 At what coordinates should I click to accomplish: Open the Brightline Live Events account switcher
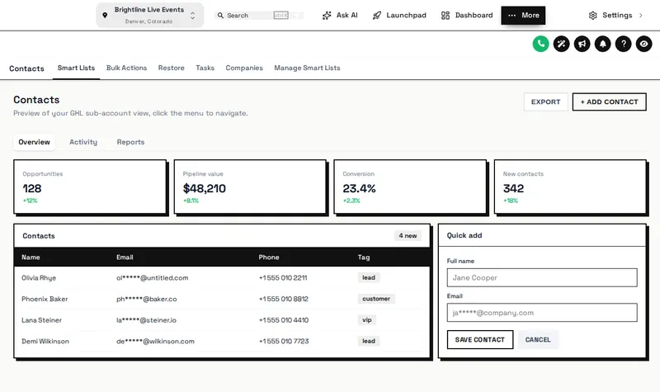(150, 15)
